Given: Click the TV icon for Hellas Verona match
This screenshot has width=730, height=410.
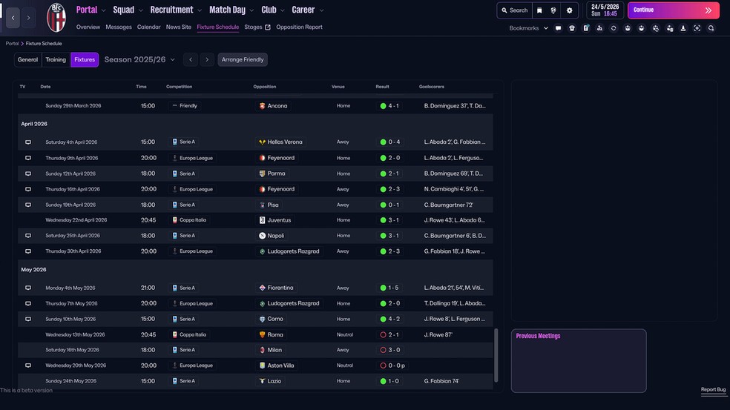Looking at the screenshot, I should pos(28,142).
